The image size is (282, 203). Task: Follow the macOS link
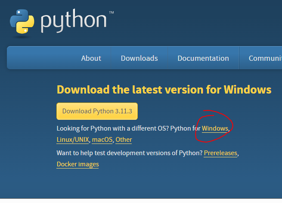(x=102, y=140)
